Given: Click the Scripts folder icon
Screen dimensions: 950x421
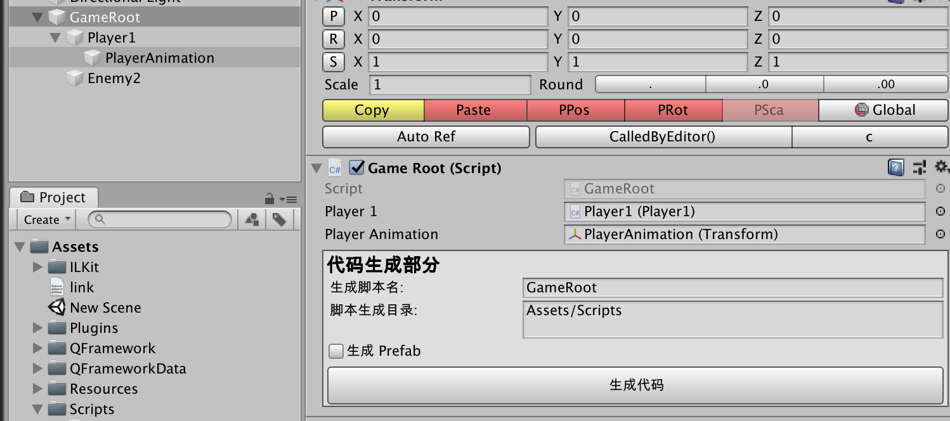Looking at the screenshot, I should 57,409.
